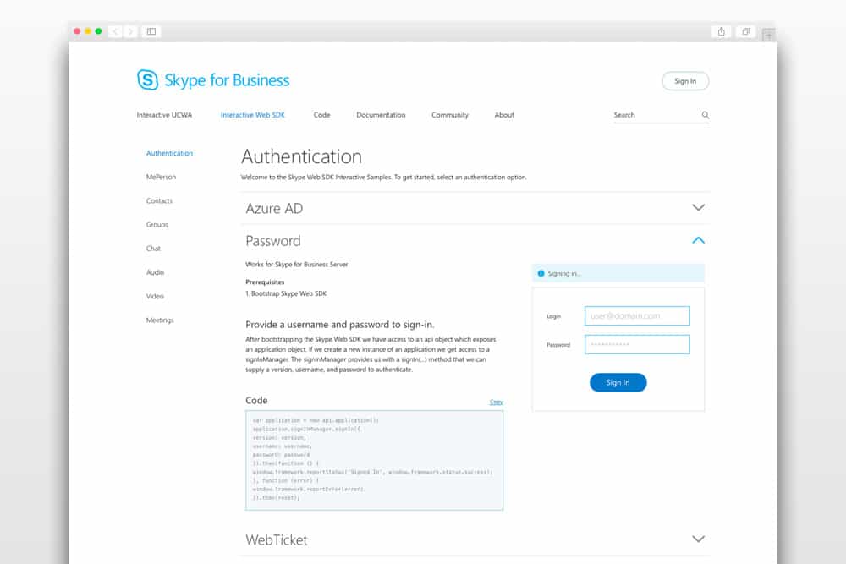Image resolution: width=846 pixels, height=564 pixels.
Task: Click the 'Prerequisites' label
Action: (x=265, y=282)
